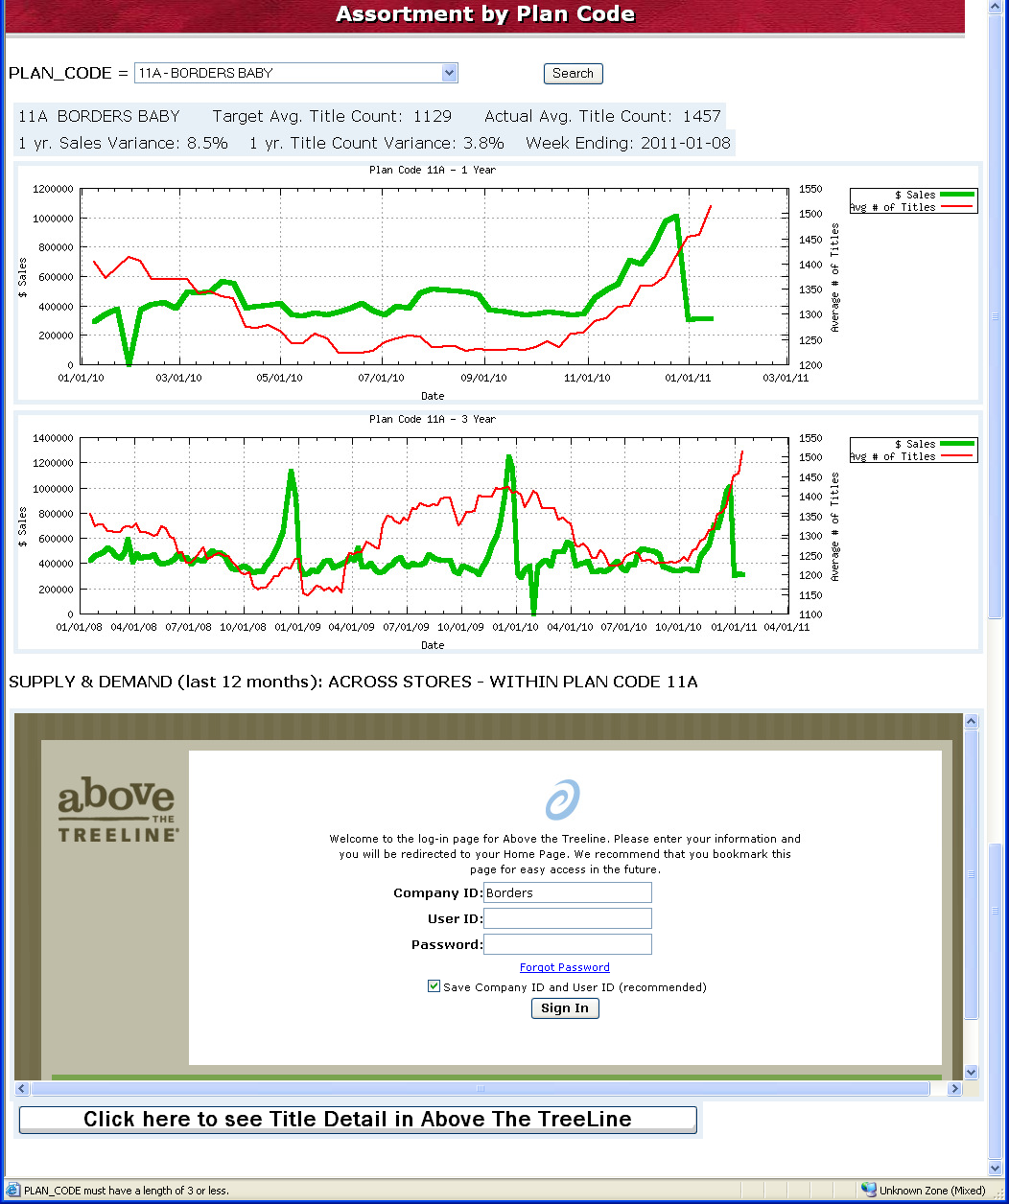Viewport: 1009px width, 1204px height.
Task: Click the Unknown Zone (Mixed) security indicator
Action: [923, 1191]
